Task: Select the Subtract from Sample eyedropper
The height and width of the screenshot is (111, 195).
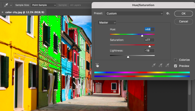Action: point(167,65)
